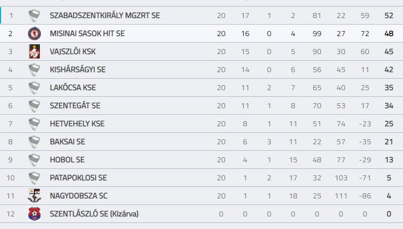Open the LAKÓCSA KSE team link
403x229 pixels.
click(73, 87)
